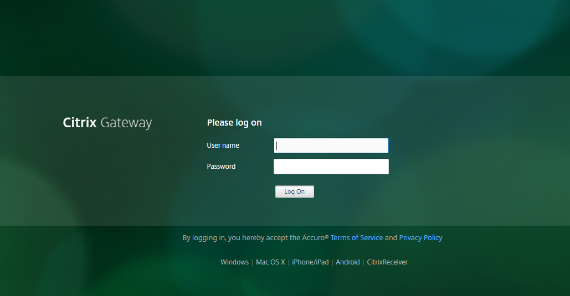This screenshot has width=570, height=296.
Task: Choose the Android client link
Action: [347, 262]
